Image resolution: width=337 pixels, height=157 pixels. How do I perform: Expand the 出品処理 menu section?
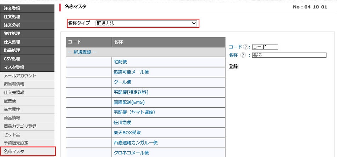[x=27, y=50]
